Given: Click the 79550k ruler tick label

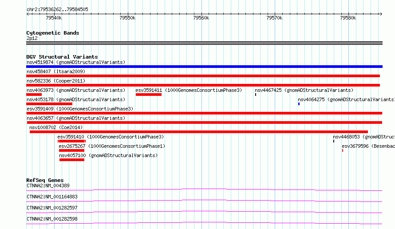Looking at the screenshot, I should 127,18.
